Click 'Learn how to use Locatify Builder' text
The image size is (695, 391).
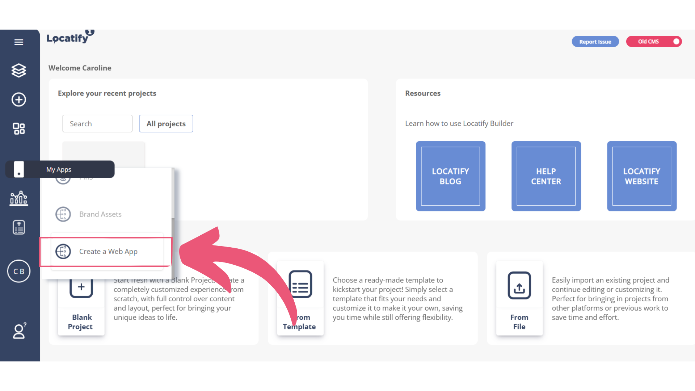[459, 123]
